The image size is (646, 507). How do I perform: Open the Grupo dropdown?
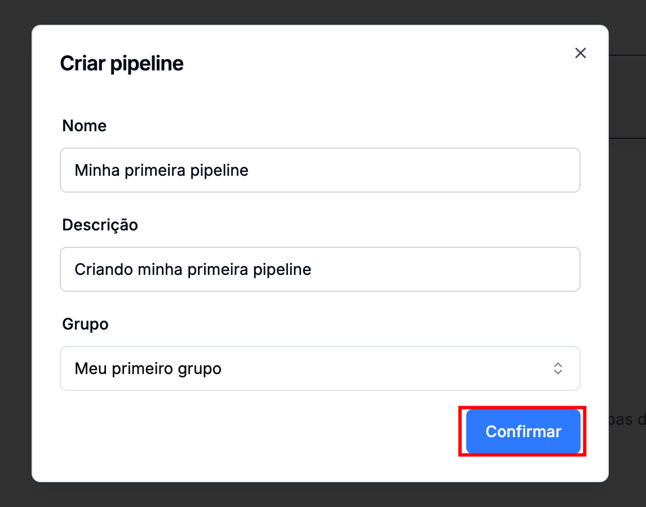[x=320, y=368]
